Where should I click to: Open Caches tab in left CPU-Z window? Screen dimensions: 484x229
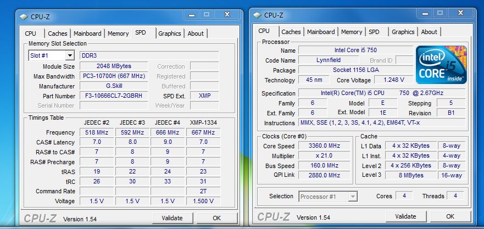point(58,33)
